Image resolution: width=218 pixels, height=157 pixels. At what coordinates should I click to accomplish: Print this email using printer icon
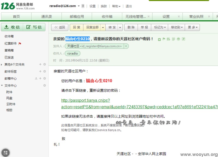tap(178, 39)
